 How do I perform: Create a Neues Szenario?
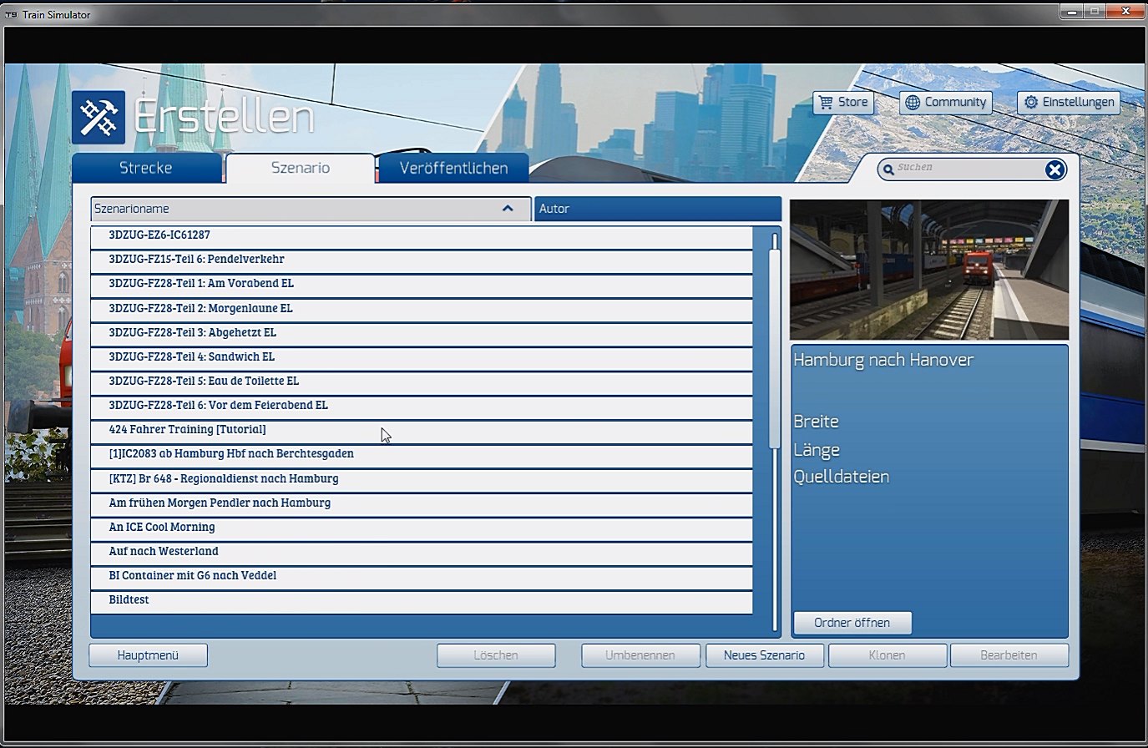[765, 655]
